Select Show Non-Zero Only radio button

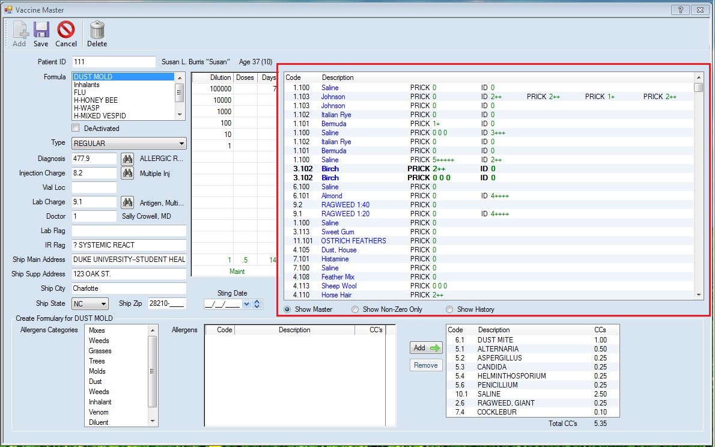356,309
